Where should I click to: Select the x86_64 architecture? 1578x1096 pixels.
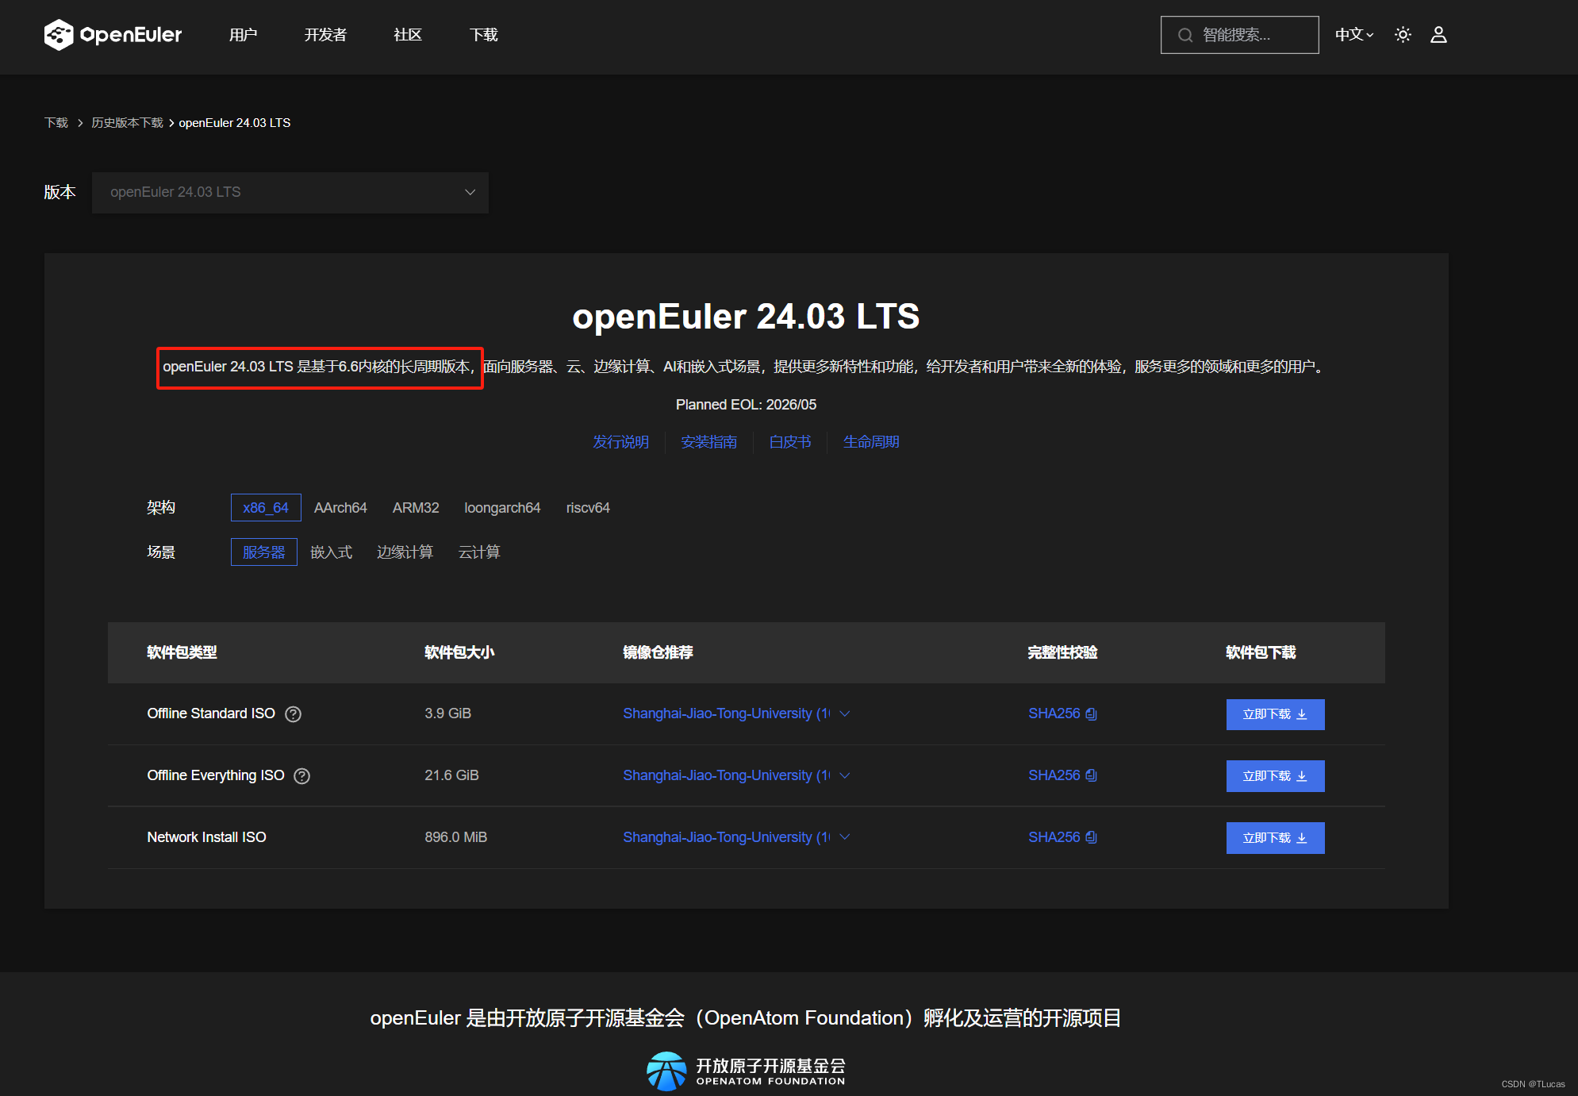point(266,508)
